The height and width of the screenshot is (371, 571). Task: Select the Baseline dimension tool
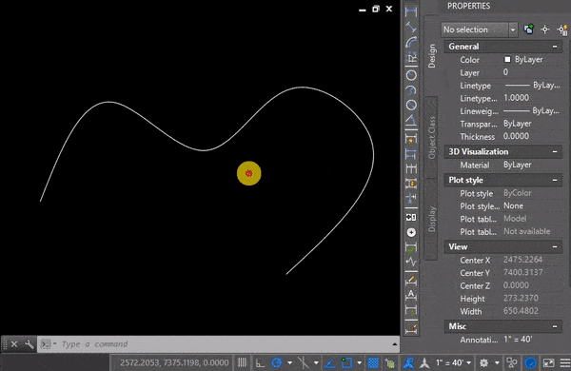[411, 154]
